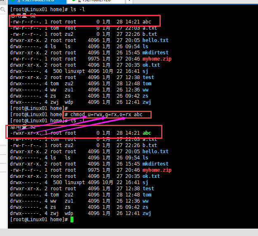The height and width of the screenshot is (236, 258).
Task: Click hello.txt in the listing after chmod
Action: [155, 152]
